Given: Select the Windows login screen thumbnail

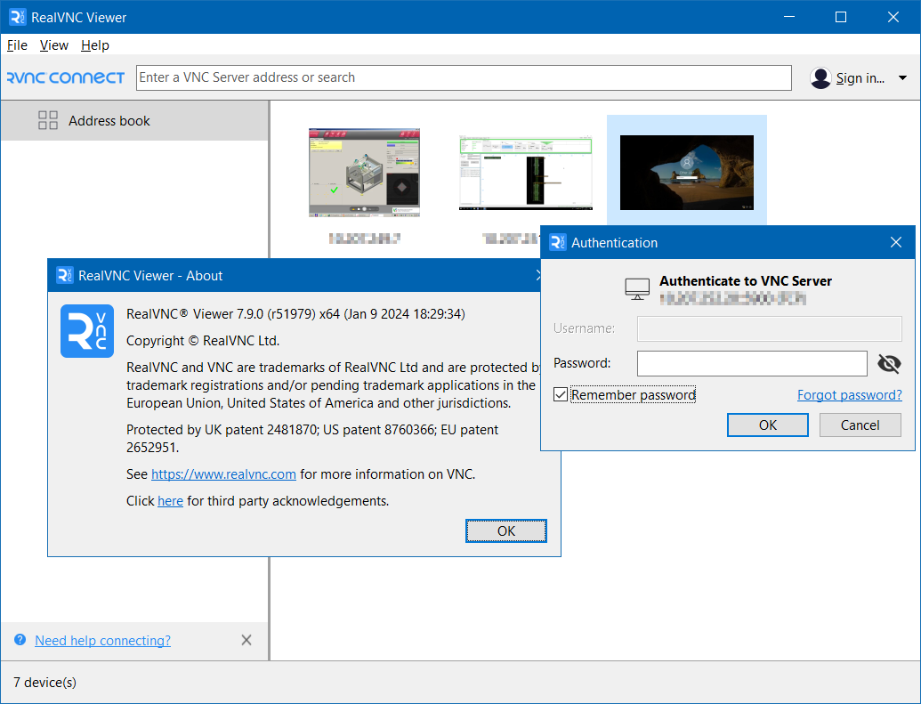Looking at the screenshot, I should tap(686, 173).
